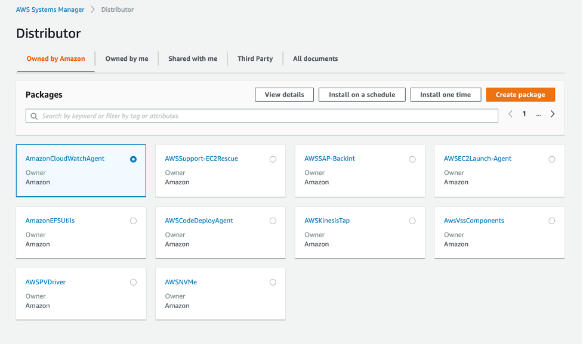Click the Install one time button
This screenshot has height=344, width=583.
(x=445, y=94)
